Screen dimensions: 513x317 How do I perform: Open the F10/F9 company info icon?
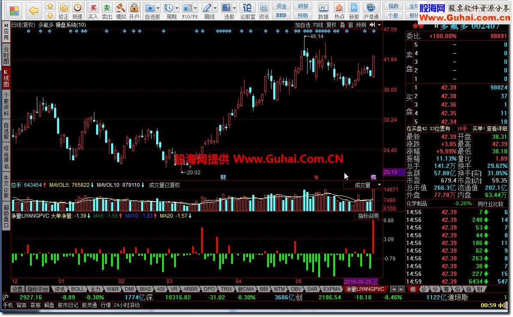pos(187,10)
